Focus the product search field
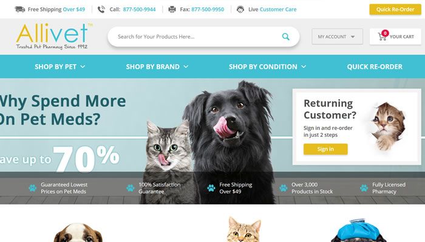Viewport: 425px width, 242px height. [199, 36]
